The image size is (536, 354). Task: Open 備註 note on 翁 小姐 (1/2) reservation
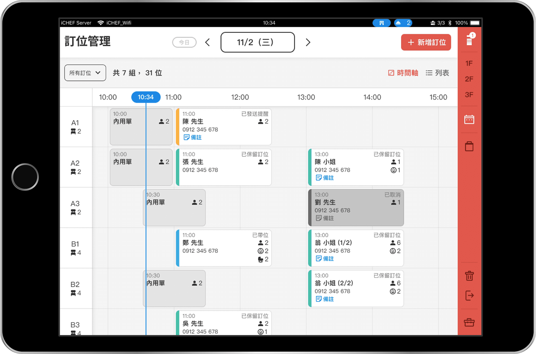[325, 259]
